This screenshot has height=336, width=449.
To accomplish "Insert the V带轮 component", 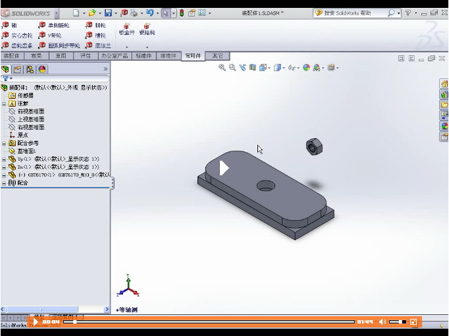I will [x=51, y=36].
